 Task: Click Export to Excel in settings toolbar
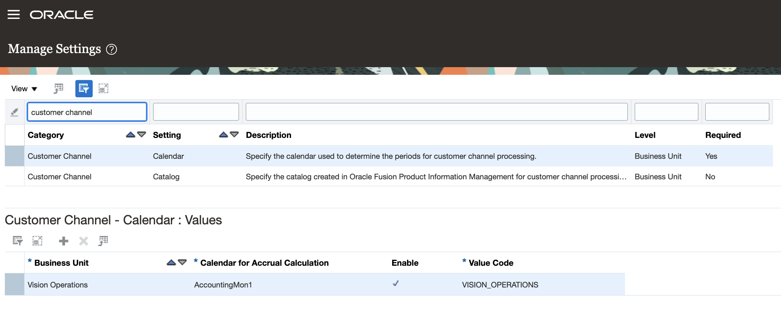59,88
